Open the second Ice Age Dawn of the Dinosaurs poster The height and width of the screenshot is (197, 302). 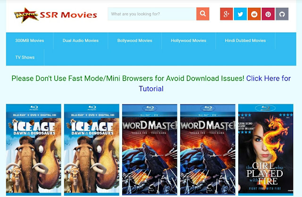pyautogui.click(x=92, y=150)
